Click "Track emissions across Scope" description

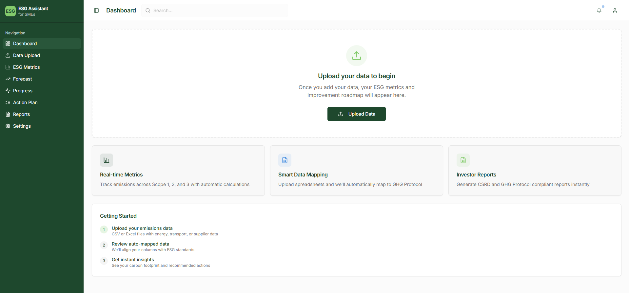pos(175,184)
